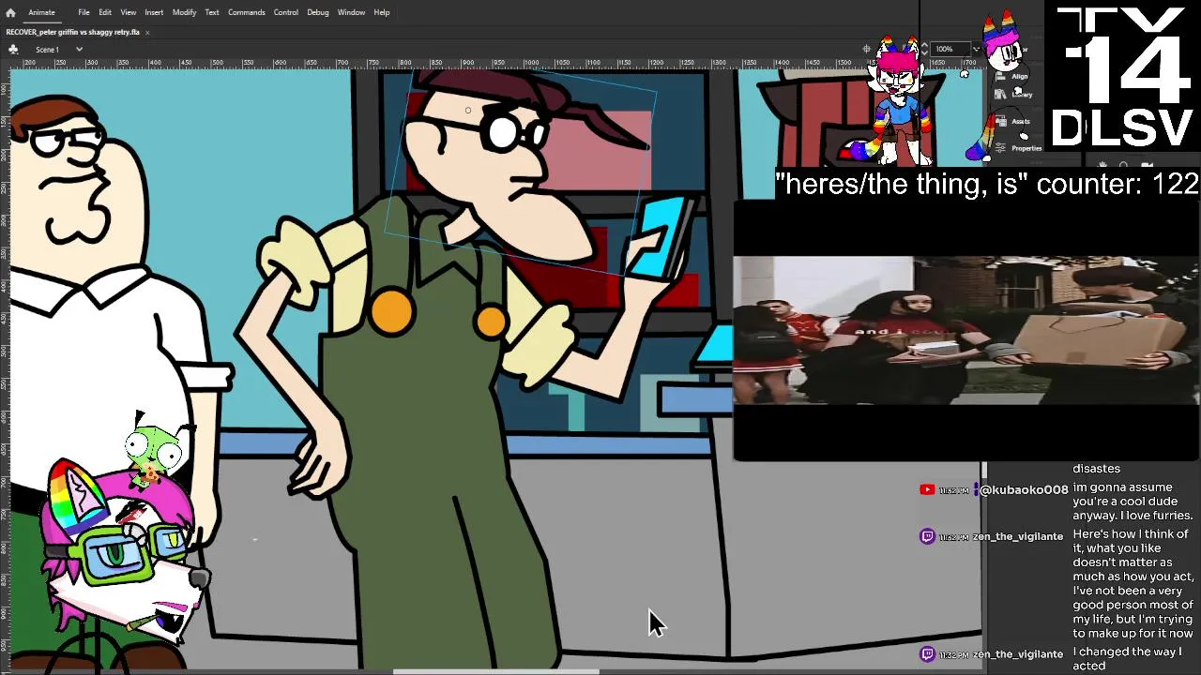Viewport: 1201px width, 675px height.
Task: Open the Modify menu
Action: 184,12
